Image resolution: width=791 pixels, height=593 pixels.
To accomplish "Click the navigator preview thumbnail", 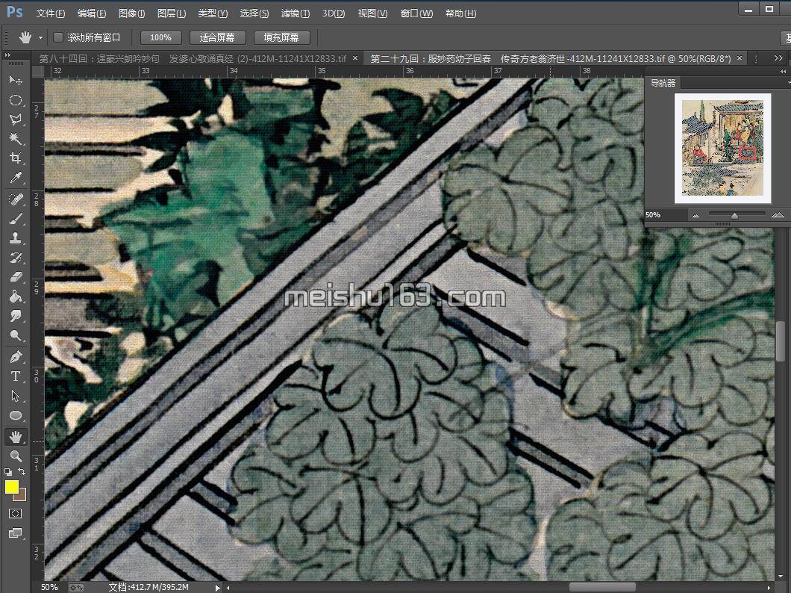I will tap(722, 148).
